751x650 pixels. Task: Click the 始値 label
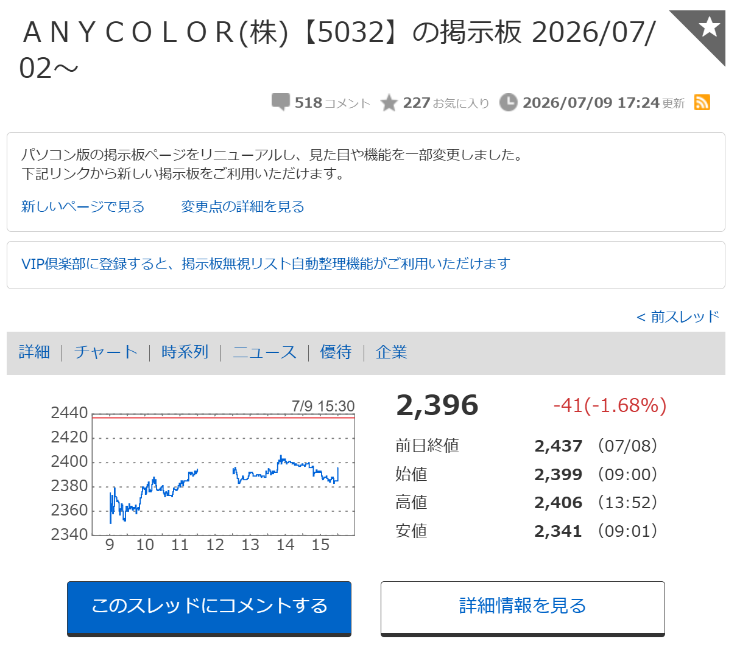click(411, 475)
